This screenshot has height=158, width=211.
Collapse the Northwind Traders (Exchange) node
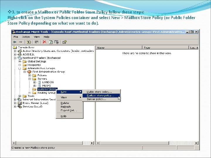click(x=15, y=58)
